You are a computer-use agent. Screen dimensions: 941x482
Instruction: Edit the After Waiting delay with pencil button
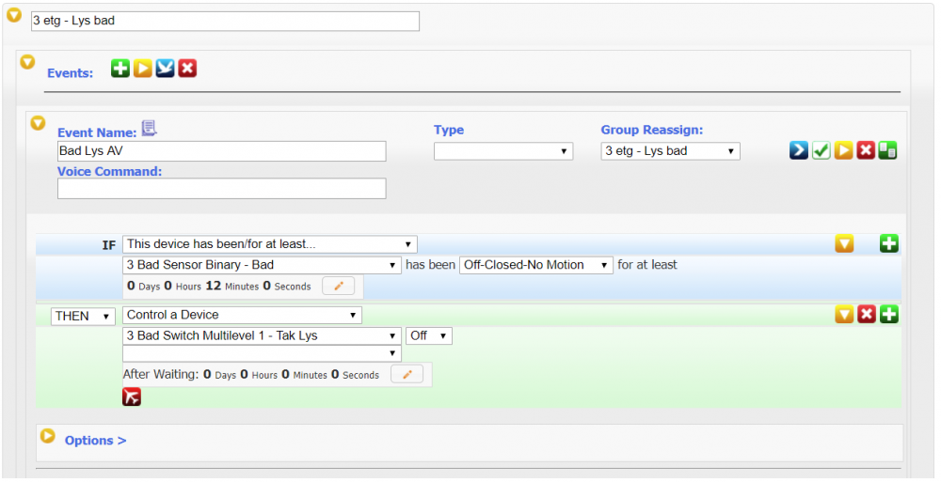tap(407, 375)
